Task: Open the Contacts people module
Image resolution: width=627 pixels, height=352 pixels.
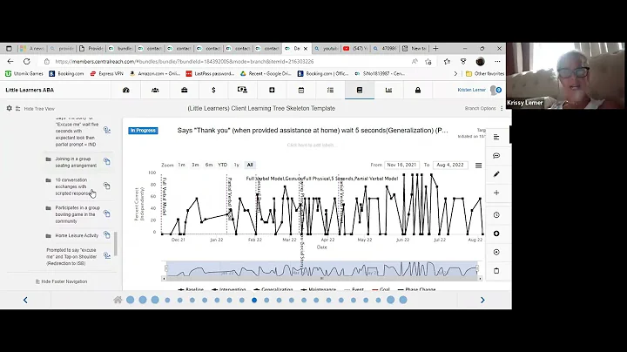Action: [x=155, y=90]
